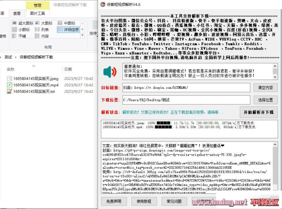The height and width of the screenshot is (209, 282).
Task: Open the 查看 ribbon tab
Action: coord(17,13)
